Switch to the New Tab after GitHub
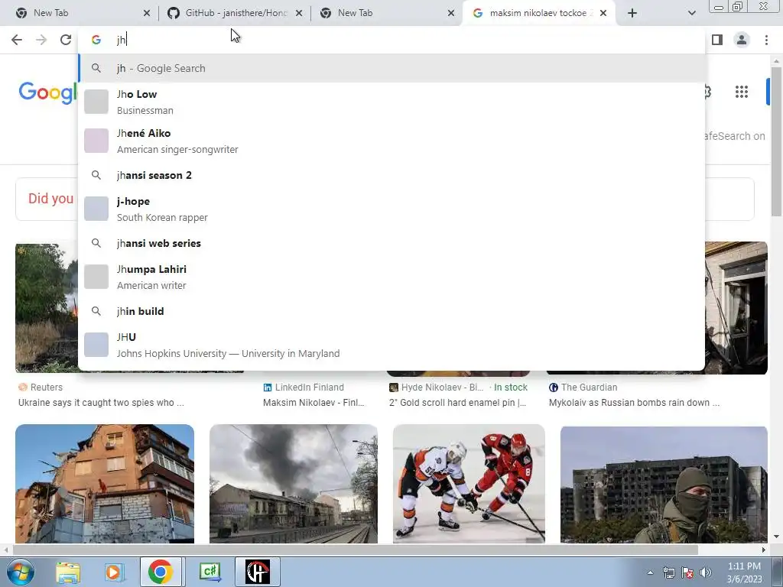 (x=387, y=13)
